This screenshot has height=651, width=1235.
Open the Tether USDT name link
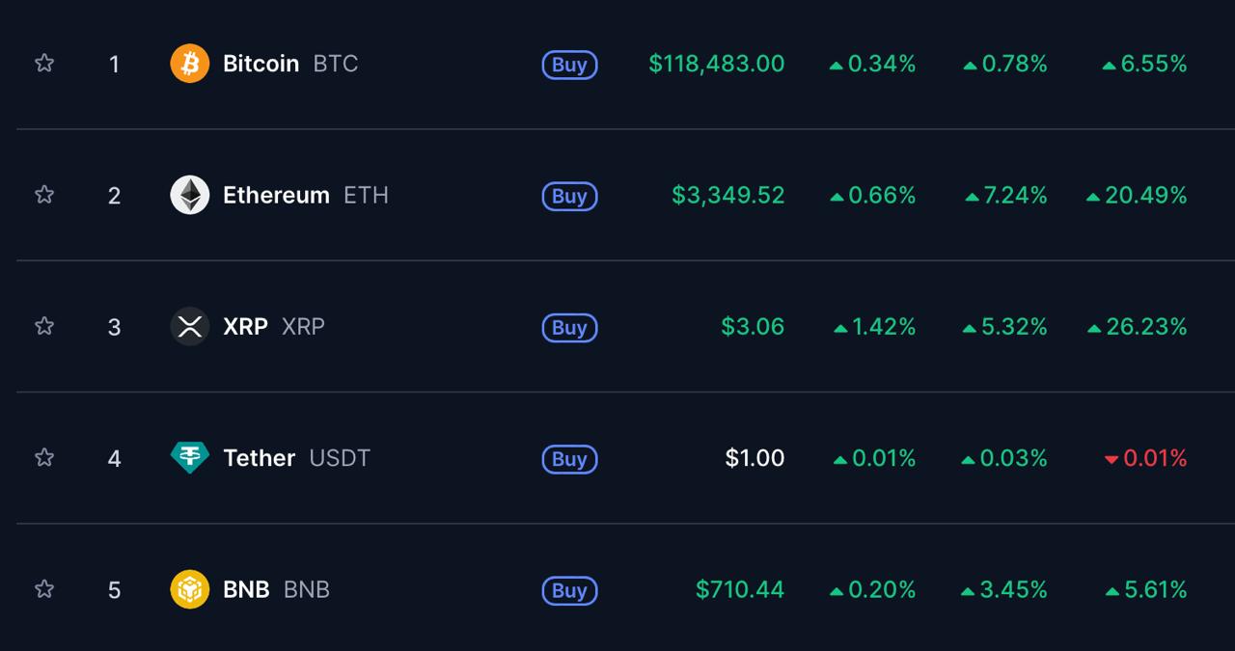click(296, 457)
